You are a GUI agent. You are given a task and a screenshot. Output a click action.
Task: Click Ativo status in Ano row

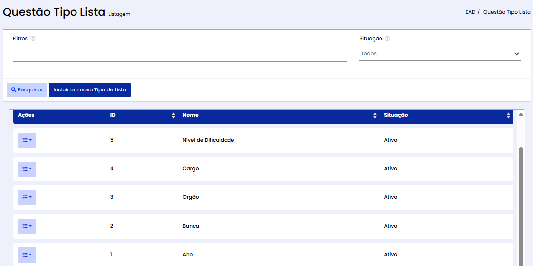(x=390, y=254)
